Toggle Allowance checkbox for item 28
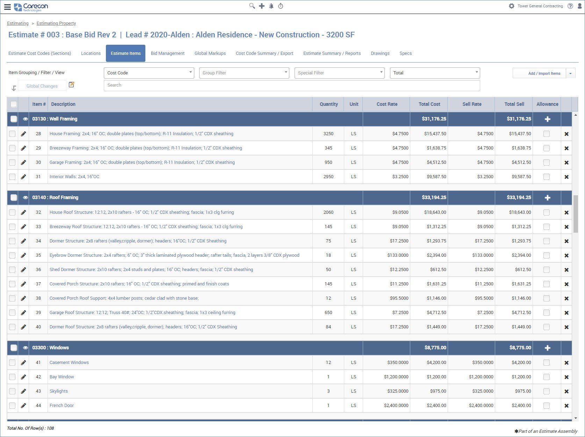This screenshot has width=585, height=437. click(x=547, y=134)
